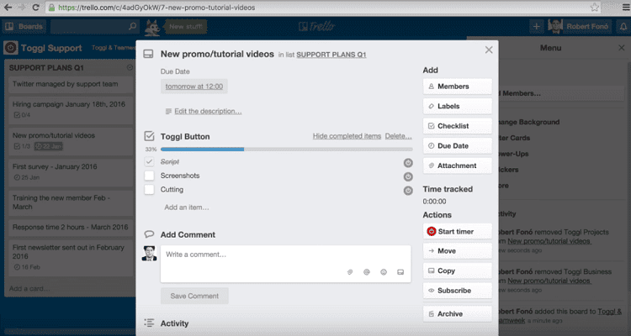Bookmark the page with the star icon
Image resolution: width=631 pixels, height=336 pixels.
click(594, 8)
